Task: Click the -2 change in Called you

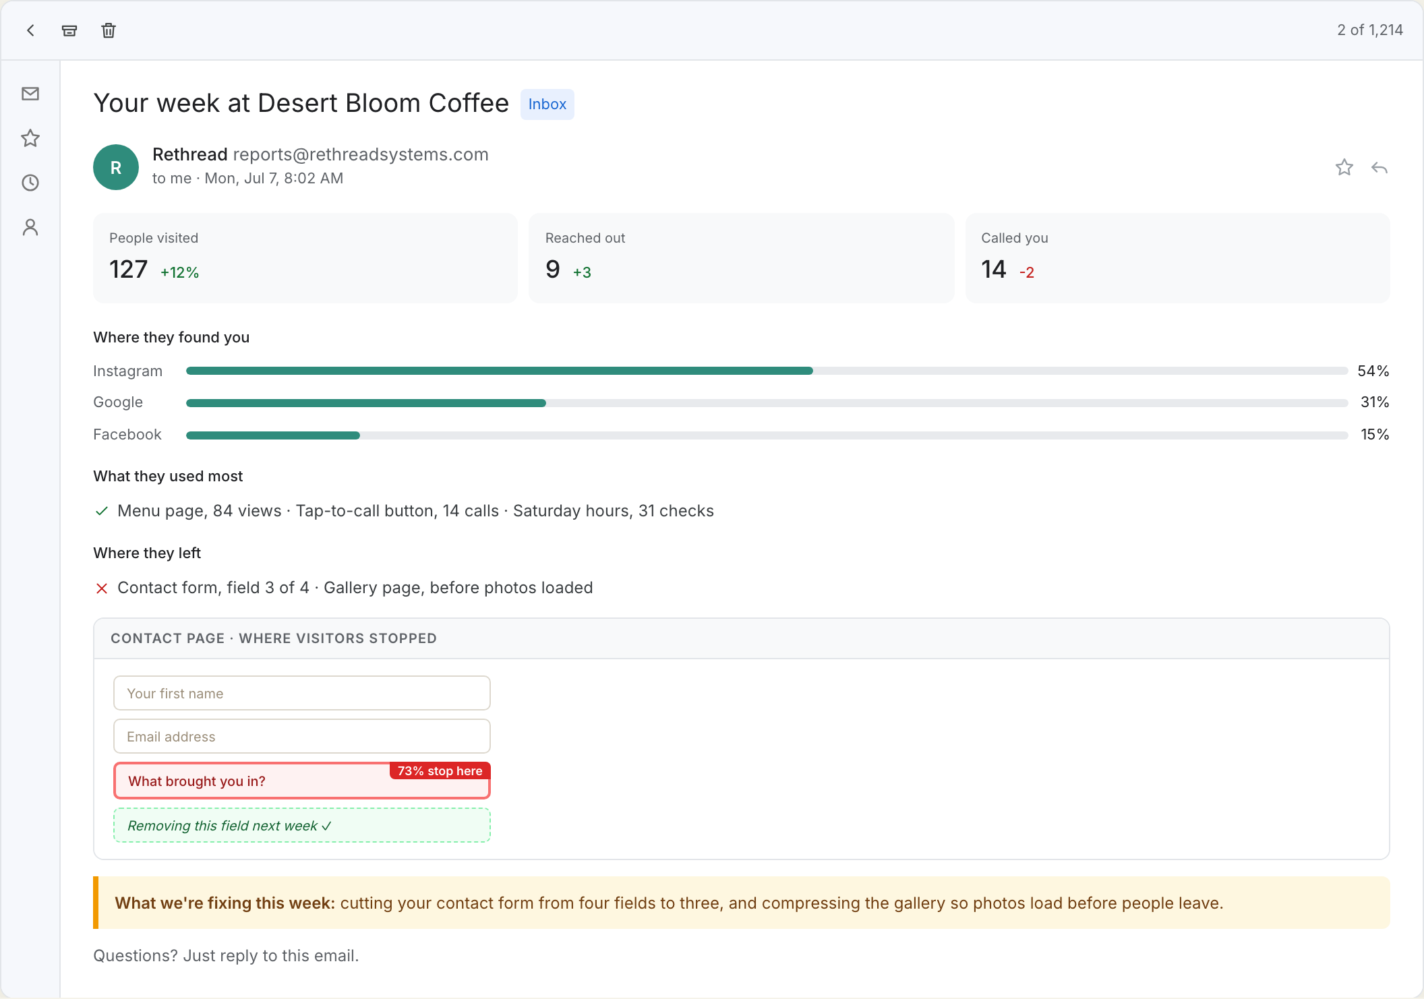Action: 1027,272
